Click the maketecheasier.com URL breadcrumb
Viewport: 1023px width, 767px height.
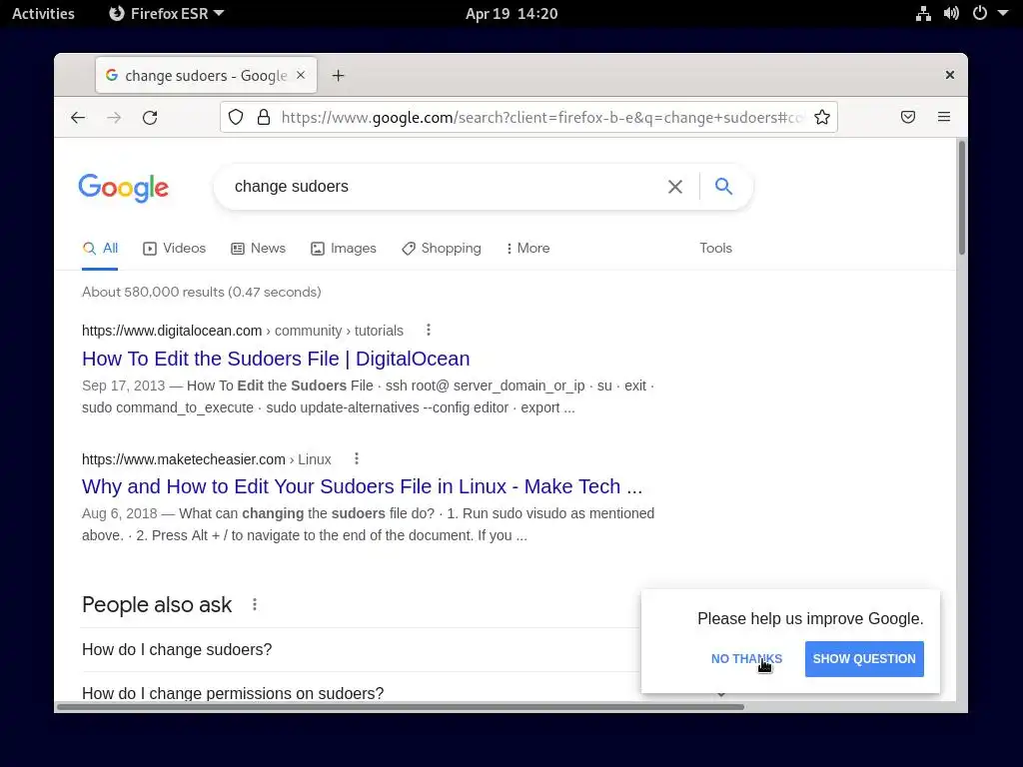point(207,459)
